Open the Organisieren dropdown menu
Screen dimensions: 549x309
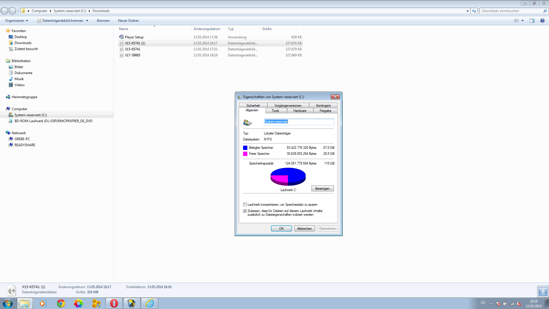point(17,21)
